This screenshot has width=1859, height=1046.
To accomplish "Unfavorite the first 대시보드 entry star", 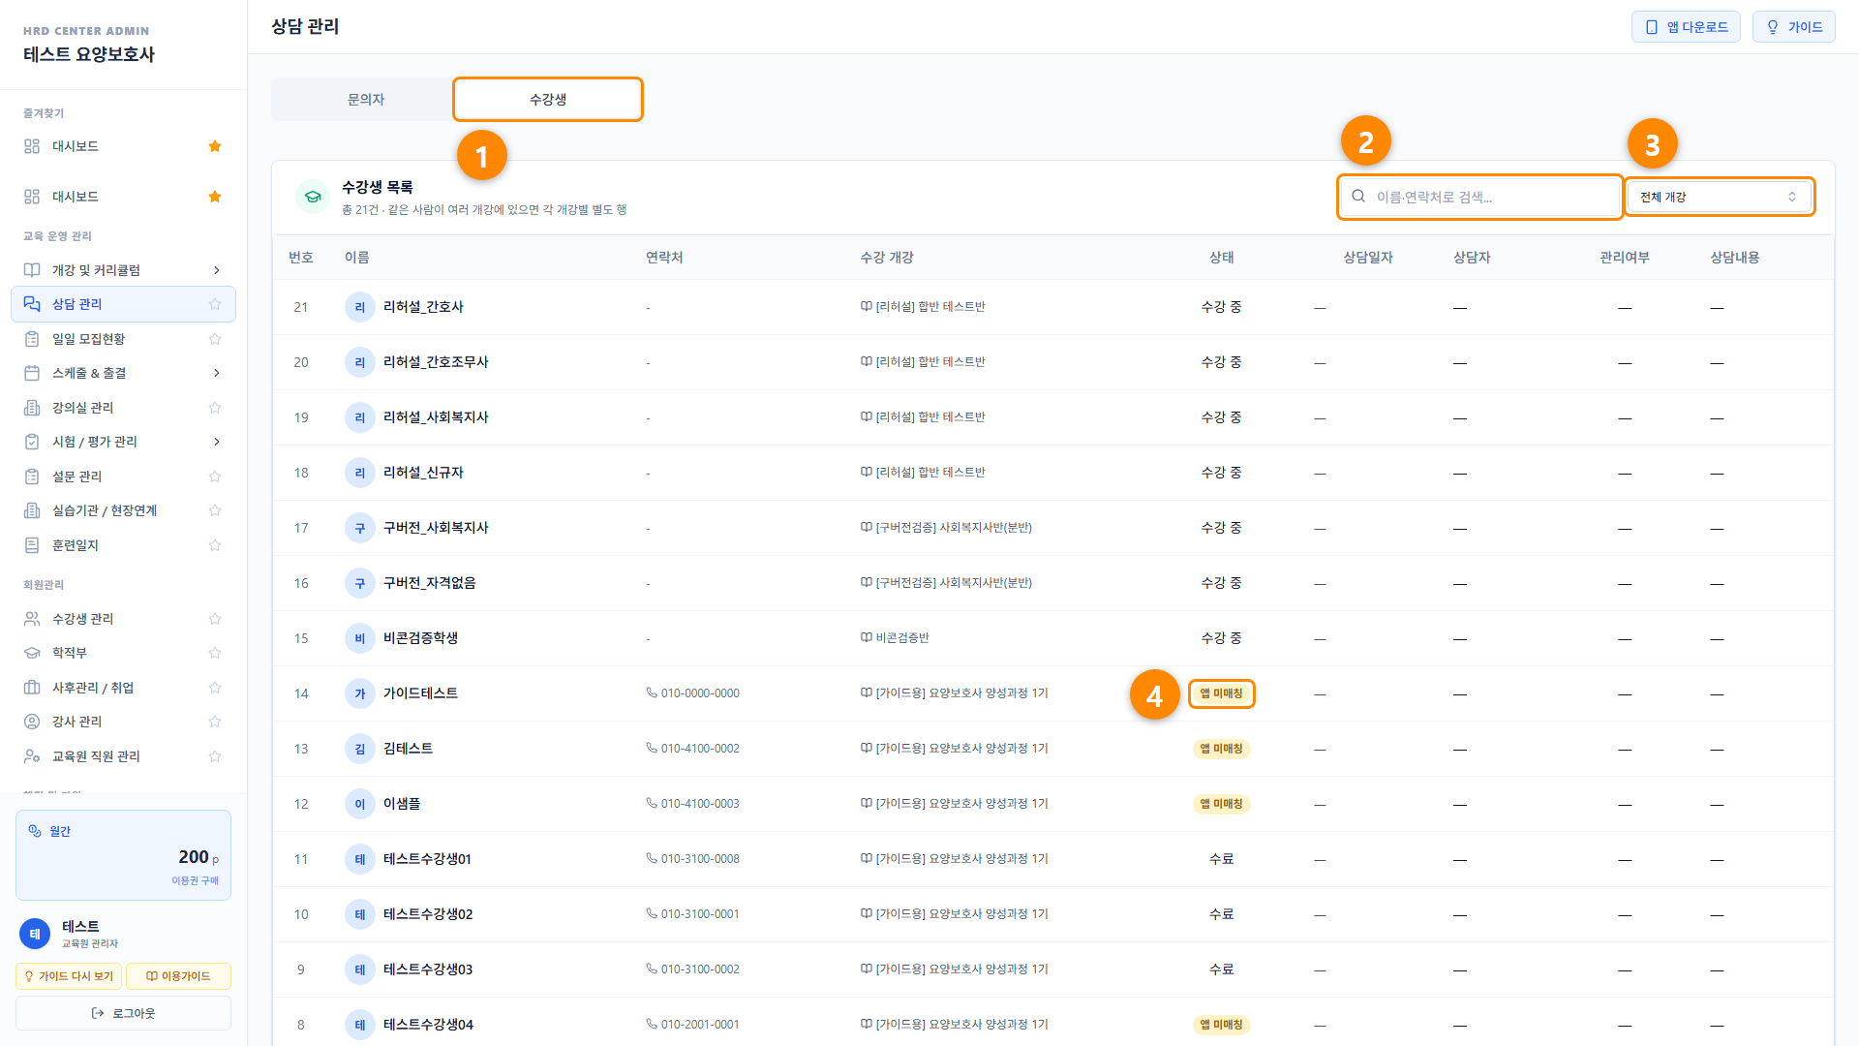I will coord(215,146).
